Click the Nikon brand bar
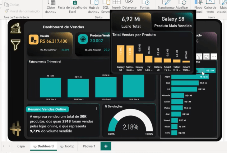The width and height of the screenshot is (227, 153). click(174, 127)
